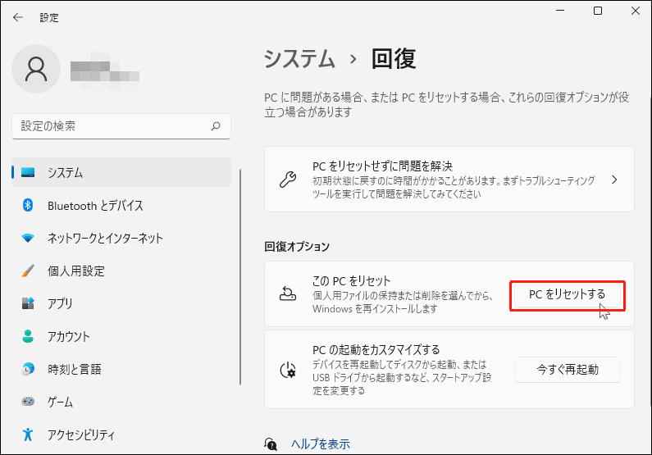Go back with the arrow icon
This screenshot has height=455, width=652.
(x=17, y=17)
